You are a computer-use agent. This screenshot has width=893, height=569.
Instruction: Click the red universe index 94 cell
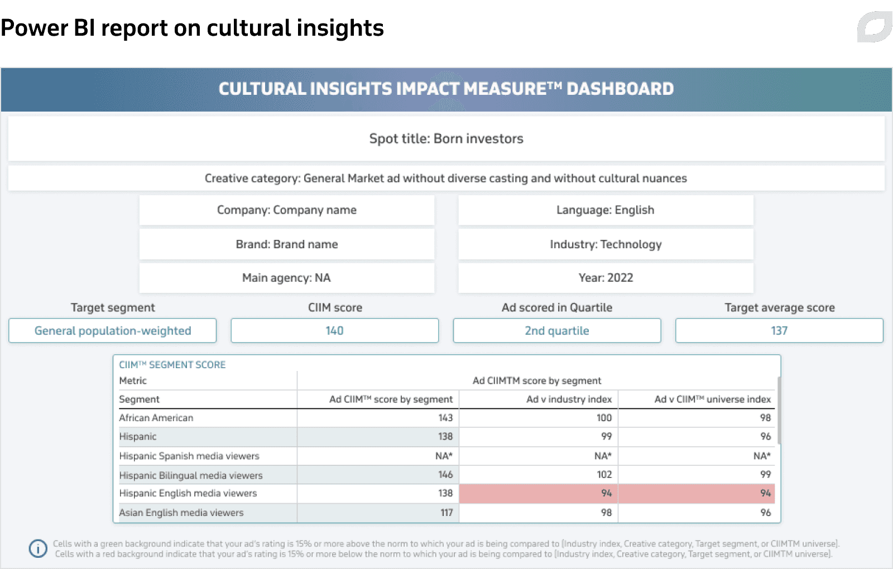(x=697, y=494)
